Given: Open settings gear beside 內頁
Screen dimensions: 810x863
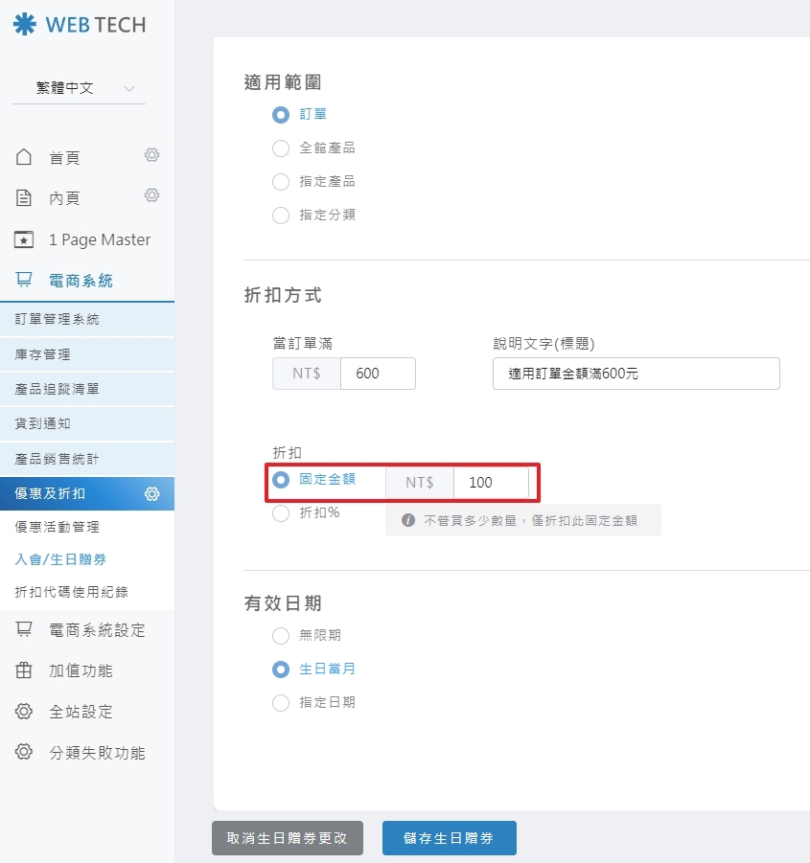Looking at the screenshot, I should pos(151,195).
